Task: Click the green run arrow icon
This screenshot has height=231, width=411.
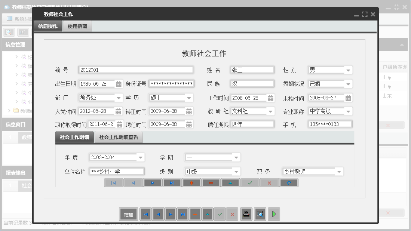Action: pyautogui.click(x=273, y=214)
